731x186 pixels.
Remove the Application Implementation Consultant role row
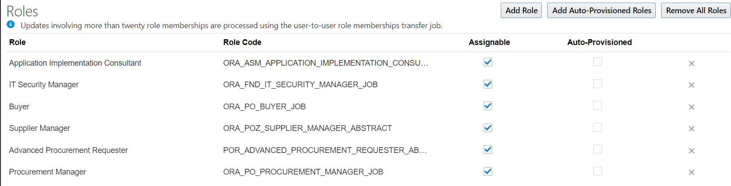691,63
